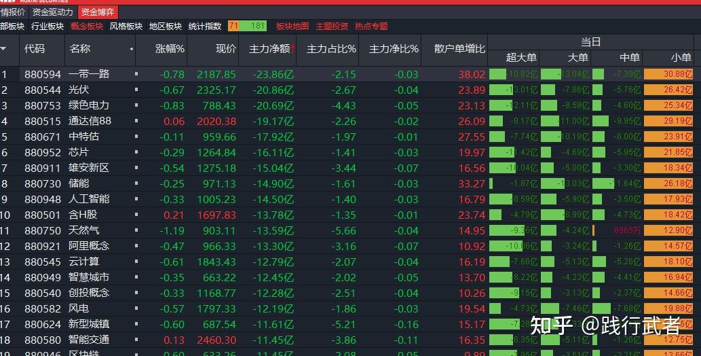Sort by 散户单增比 column header

[459, 49]
